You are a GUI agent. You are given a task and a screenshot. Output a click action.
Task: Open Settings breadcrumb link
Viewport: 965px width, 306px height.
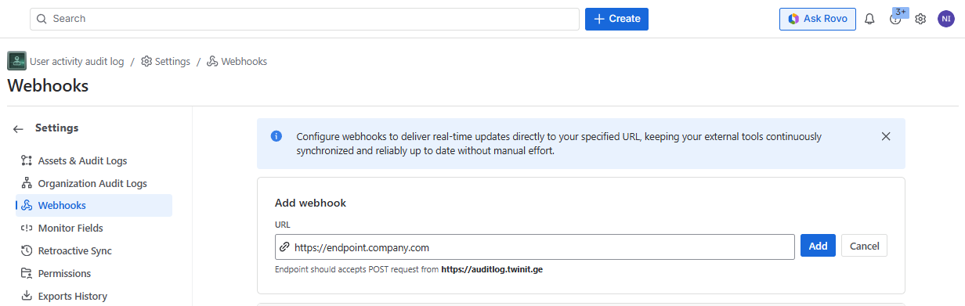165,61
